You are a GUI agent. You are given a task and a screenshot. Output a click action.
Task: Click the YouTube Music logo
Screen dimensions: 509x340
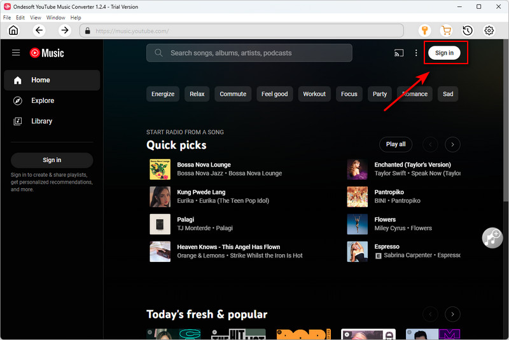46,53
